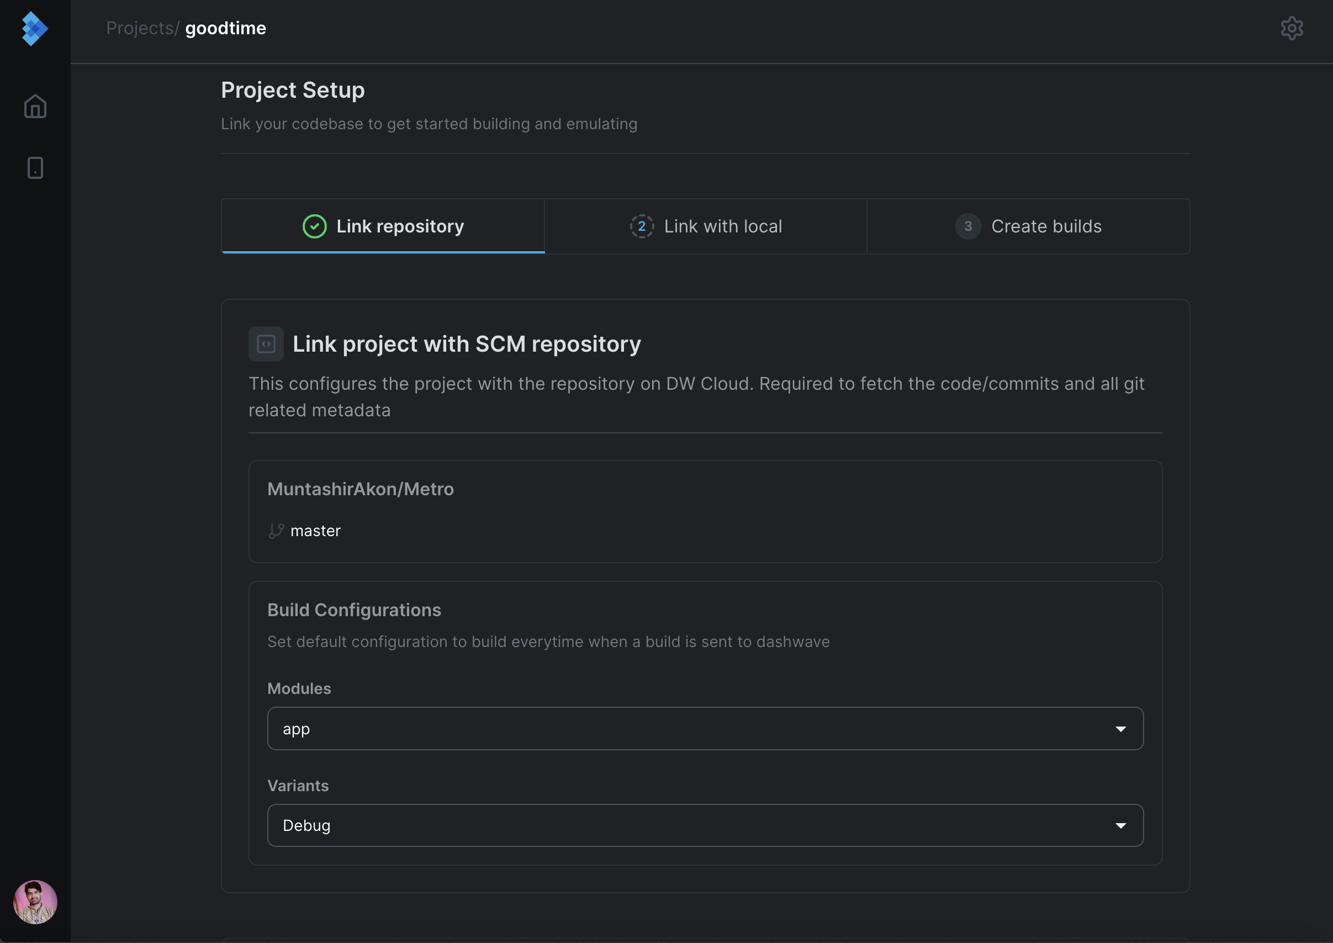
Task: Open settings gear icon
Action: [1291, 28]
